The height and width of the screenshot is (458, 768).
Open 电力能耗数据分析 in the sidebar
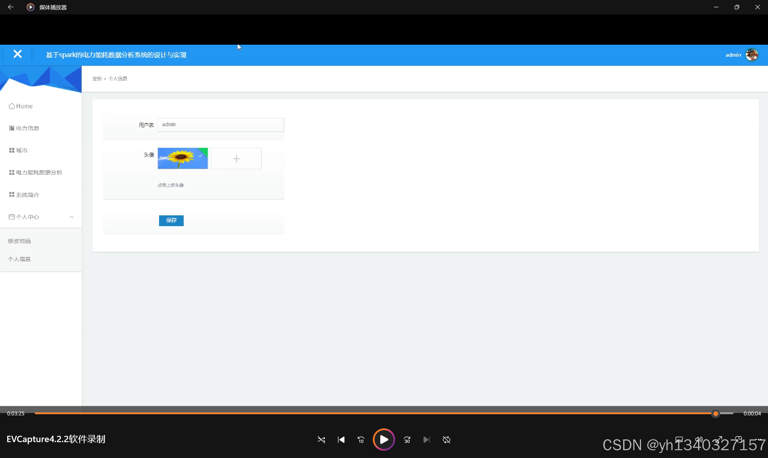click(x=39, y=172)
